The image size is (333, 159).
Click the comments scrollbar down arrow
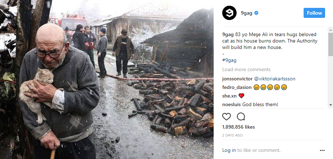tap(330, 105)
